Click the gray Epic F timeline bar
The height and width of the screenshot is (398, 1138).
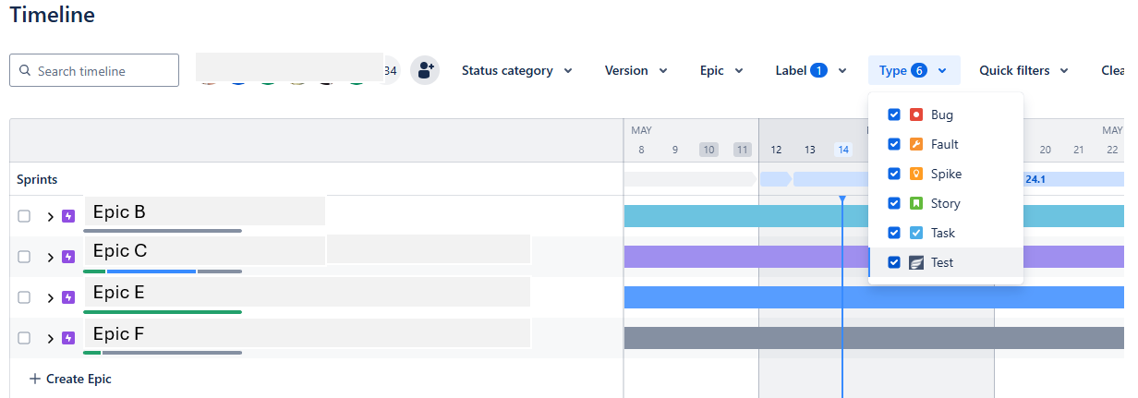[874, 338]
